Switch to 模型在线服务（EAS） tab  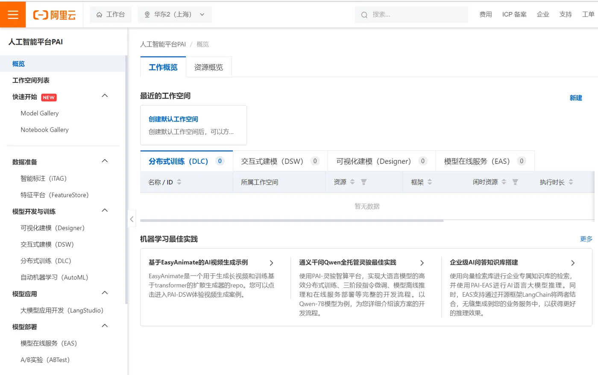point(485,161)
